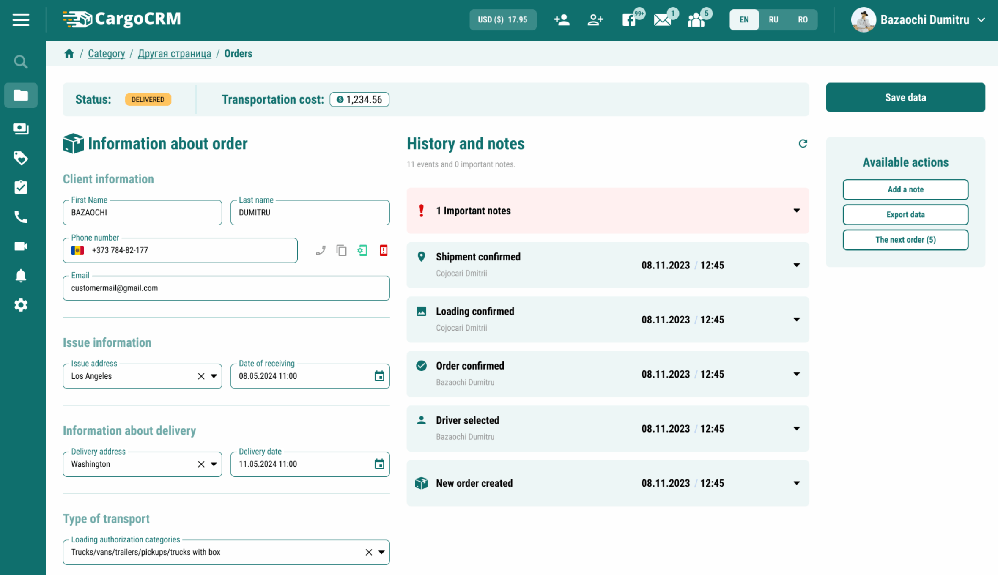This screenshot has width=998, height=575.
Task: Click the USD ($) 17.95 balance button
Action: (503, 19)
